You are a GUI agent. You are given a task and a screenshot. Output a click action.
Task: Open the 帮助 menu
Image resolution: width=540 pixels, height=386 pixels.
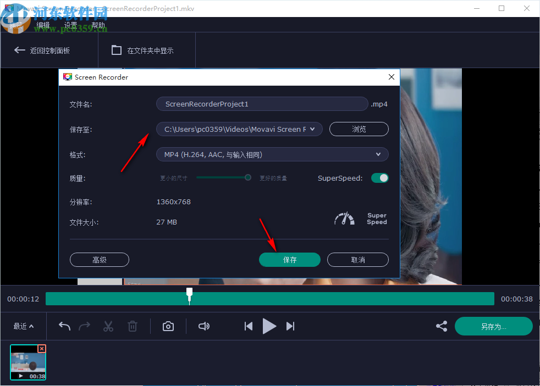click(x=98, y=24)
